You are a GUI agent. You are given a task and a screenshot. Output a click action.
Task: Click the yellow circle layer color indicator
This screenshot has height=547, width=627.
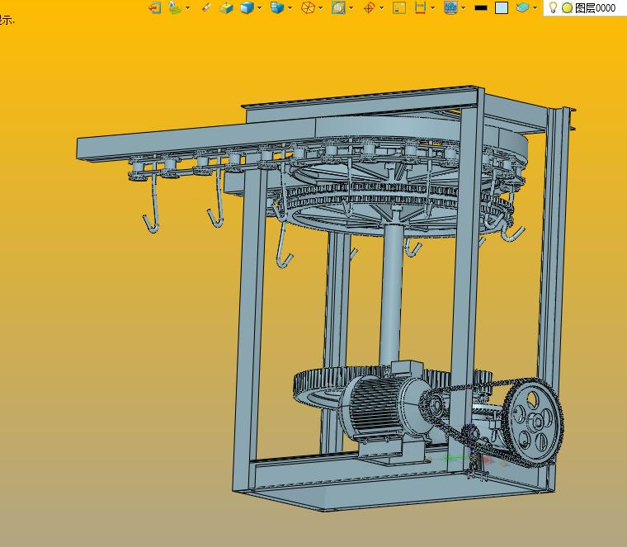pos(567,7)
